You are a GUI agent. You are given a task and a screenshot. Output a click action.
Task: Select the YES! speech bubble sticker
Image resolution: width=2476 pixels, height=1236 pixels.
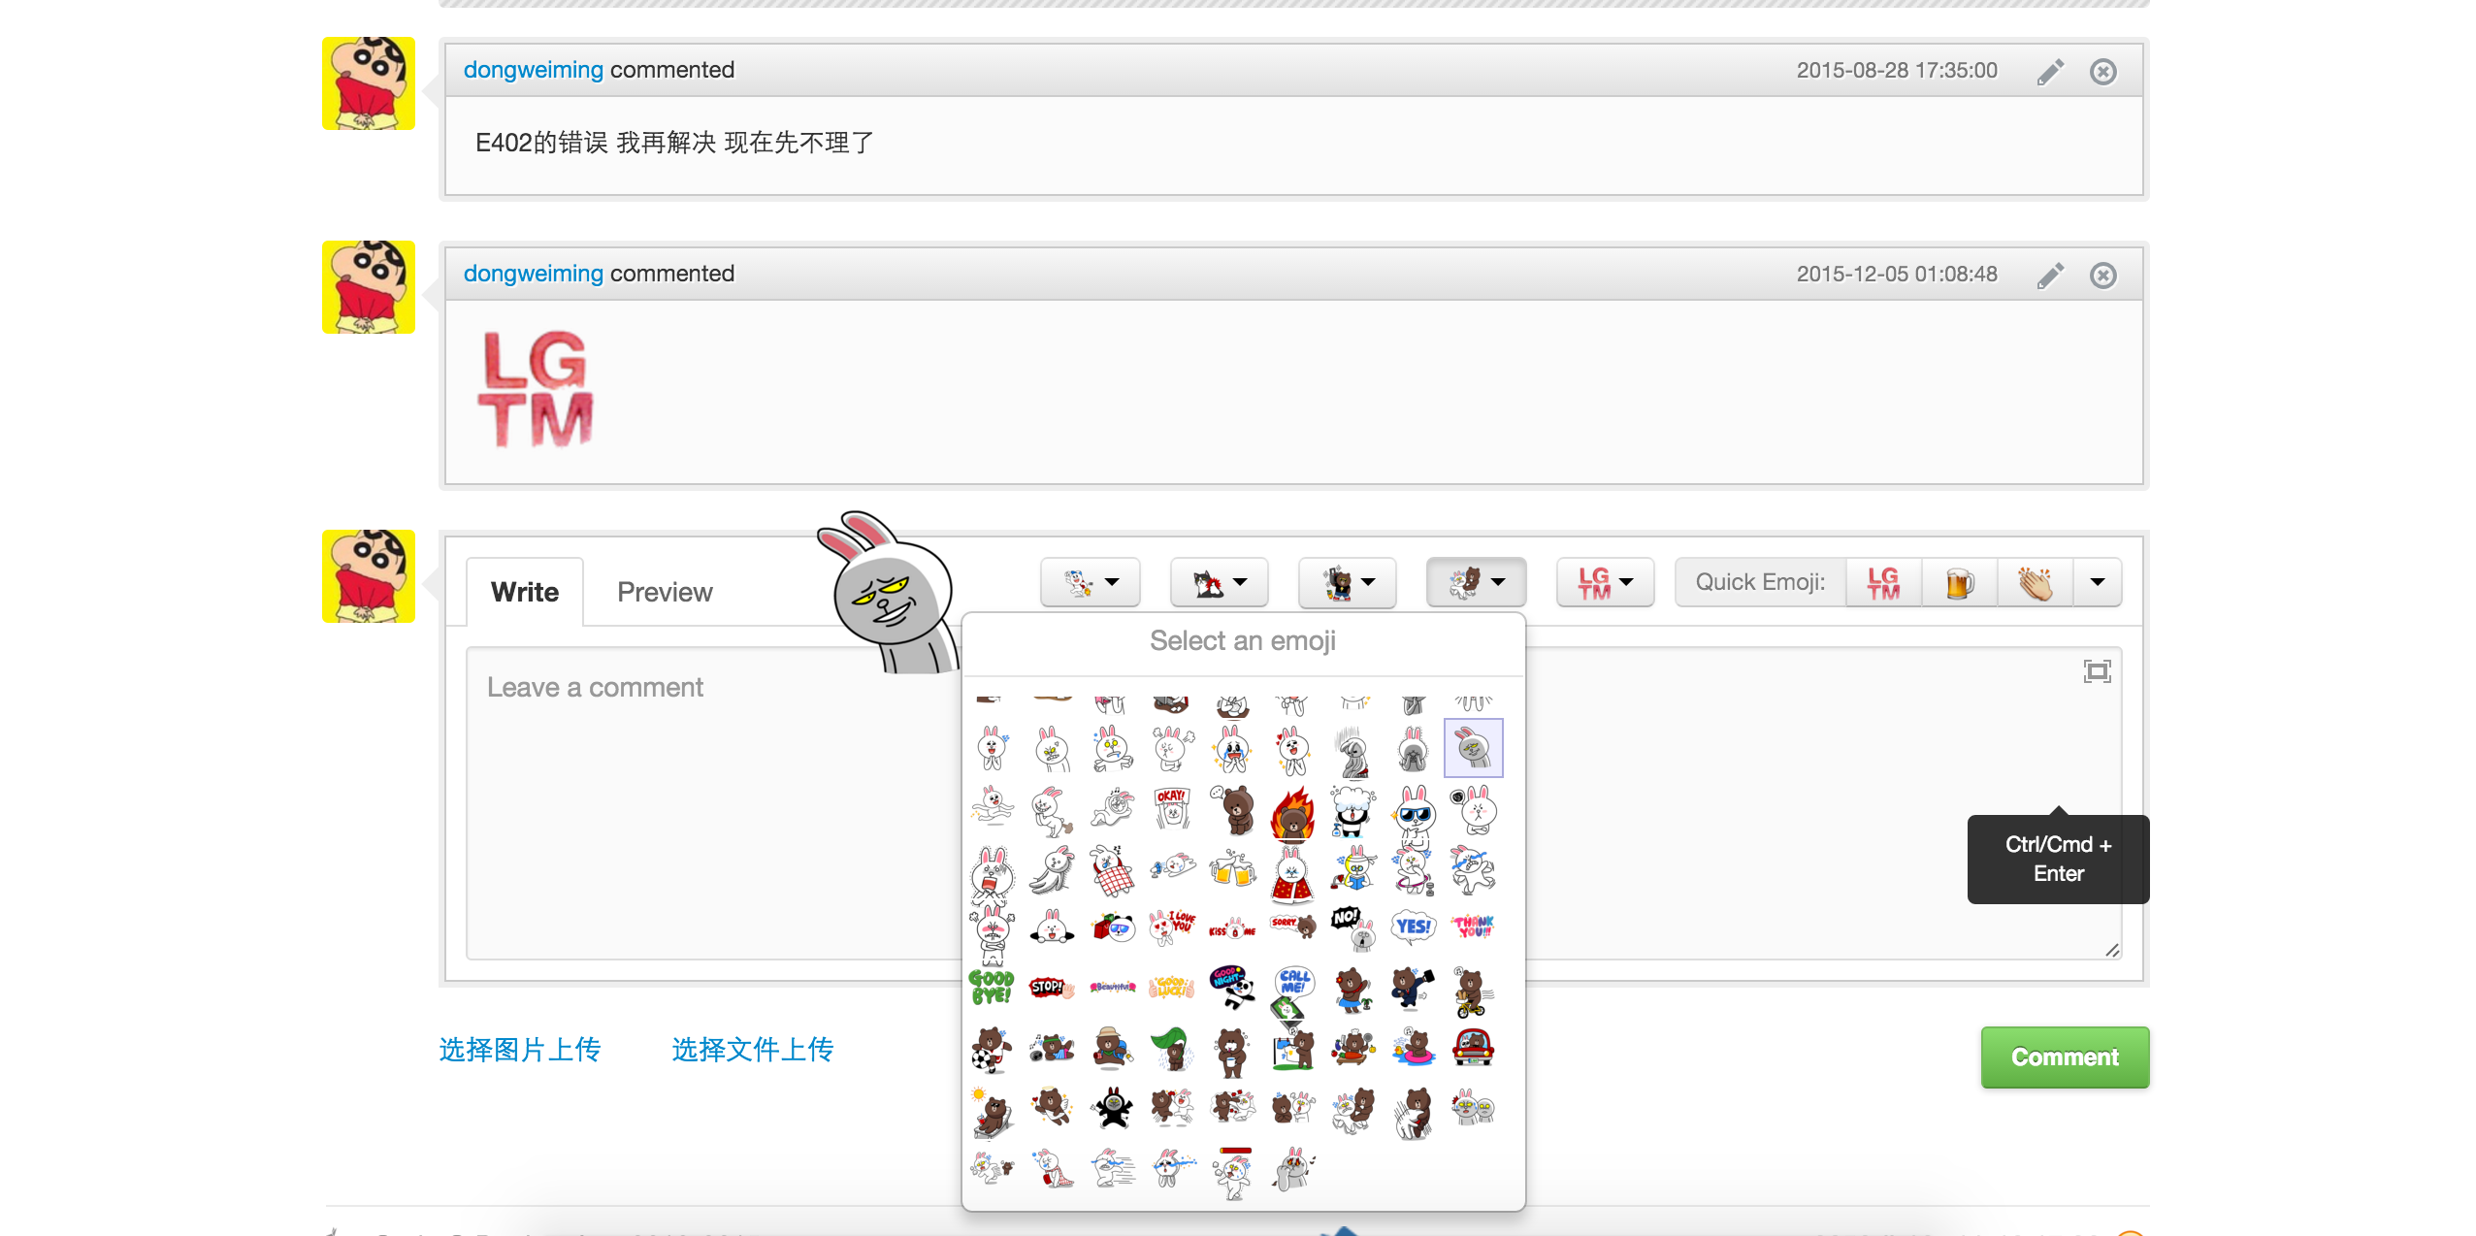tap(1413, 927)
